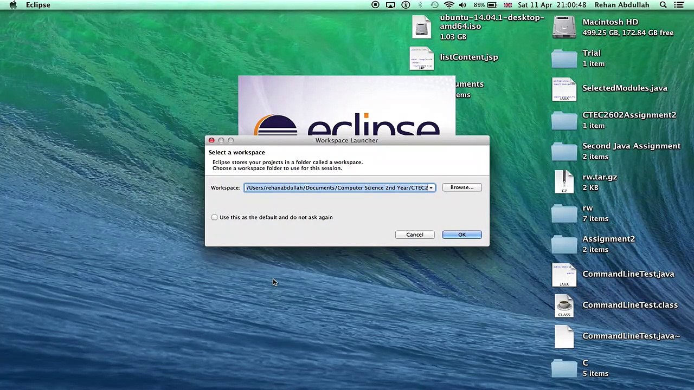
Task: Select the listContent.jsp file icon
Action: [x=421, y=58]
